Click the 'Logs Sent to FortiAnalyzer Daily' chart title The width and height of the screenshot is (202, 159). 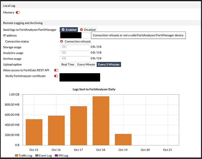94,89
